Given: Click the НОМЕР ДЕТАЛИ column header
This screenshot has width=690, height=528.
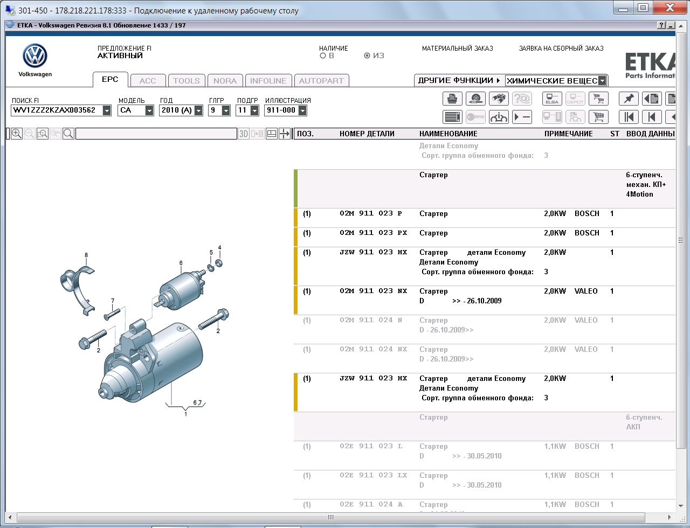Looking at the screenshot, I should (367, 134).
